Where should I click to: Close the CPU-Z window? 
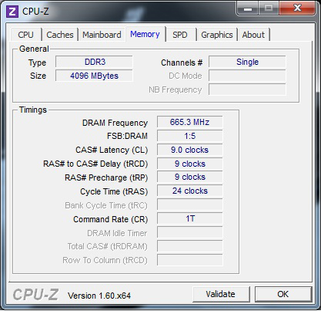(x=297, y=8)
